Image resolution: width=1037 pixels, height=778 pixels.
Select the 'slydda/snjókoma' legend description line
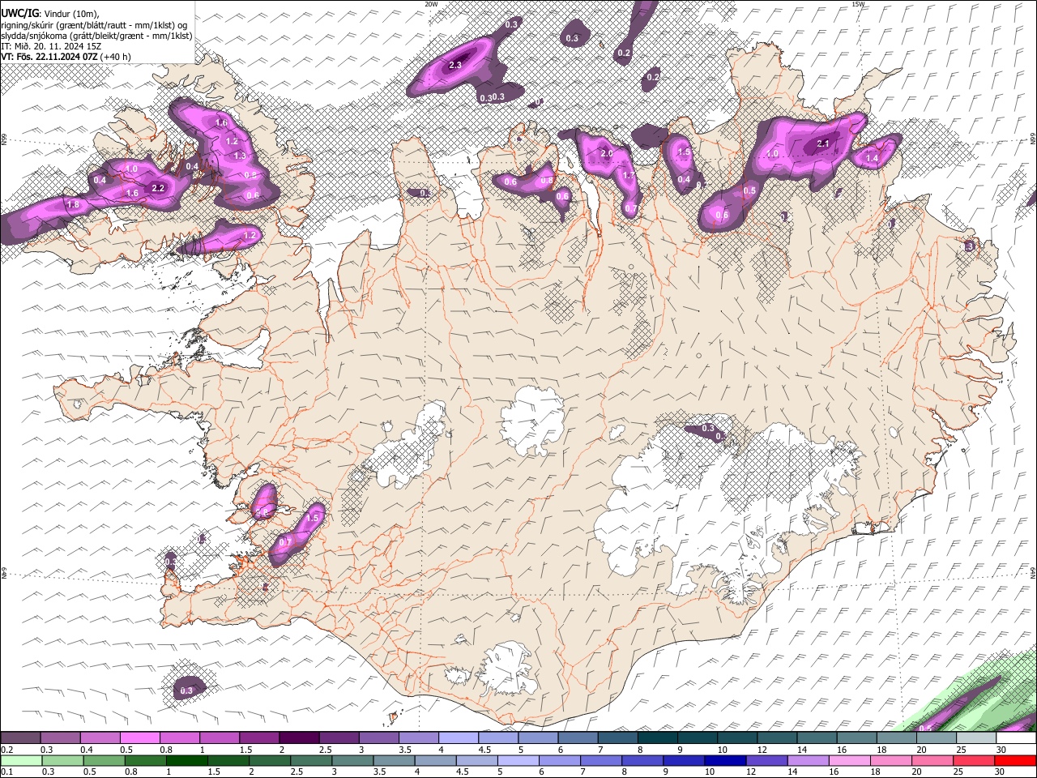click(x=96, y=35)
